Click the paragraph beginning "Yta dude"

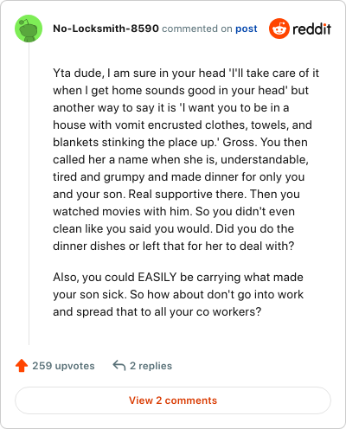pyautogui.click(x=186, y=159)
